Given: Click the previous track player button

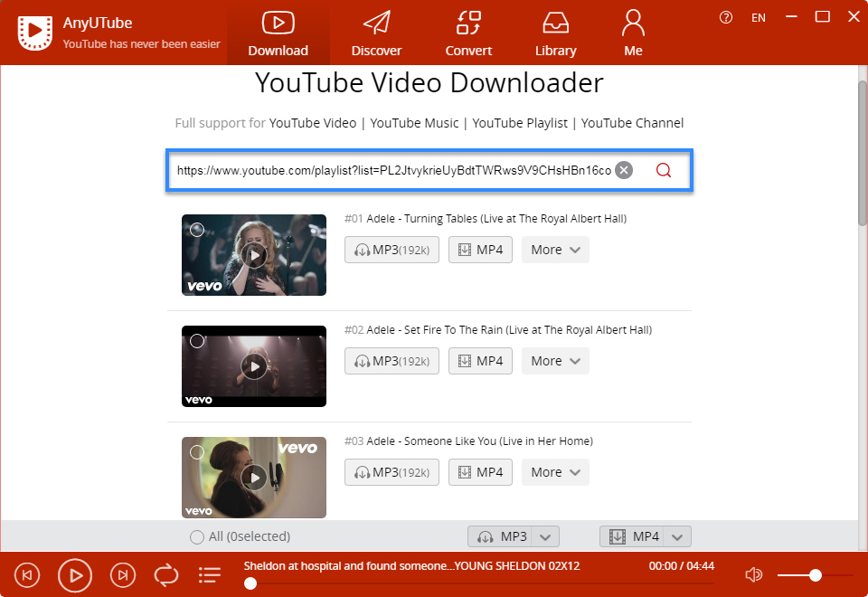Looking at the screenshot, I should click(x=27, y=575).
